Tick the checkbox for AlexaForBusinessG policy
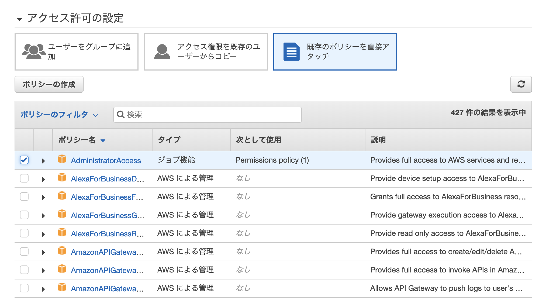The height and width of the screenshot is (308, 546). coord(24,215)
